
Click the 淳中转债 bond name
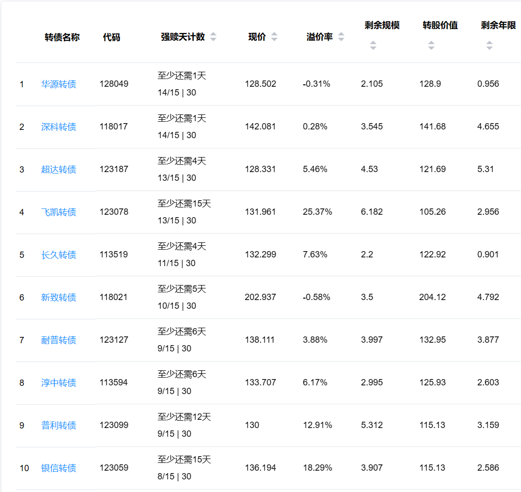pos(59,383)
